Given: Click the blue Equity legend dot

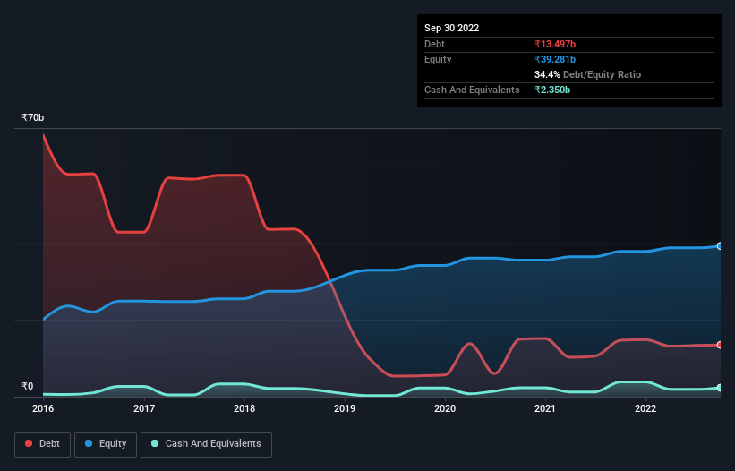Looking at the screenshot, I should (x=89, y=443).
